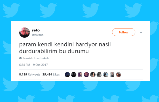Click the fifth liker avatar, dark-haired woman

(x=93, y=75)
